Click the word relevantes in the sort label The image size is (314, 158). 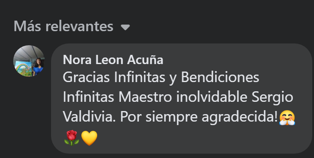(x=79, y=26)
